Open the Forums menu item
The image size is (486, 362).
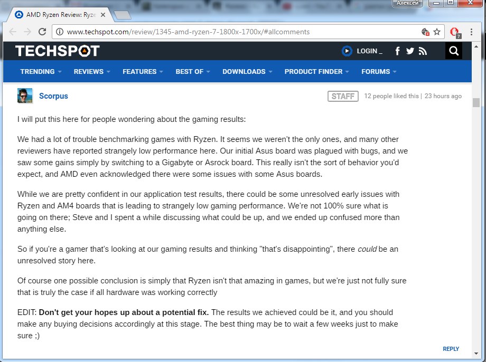tap(379, 72)
